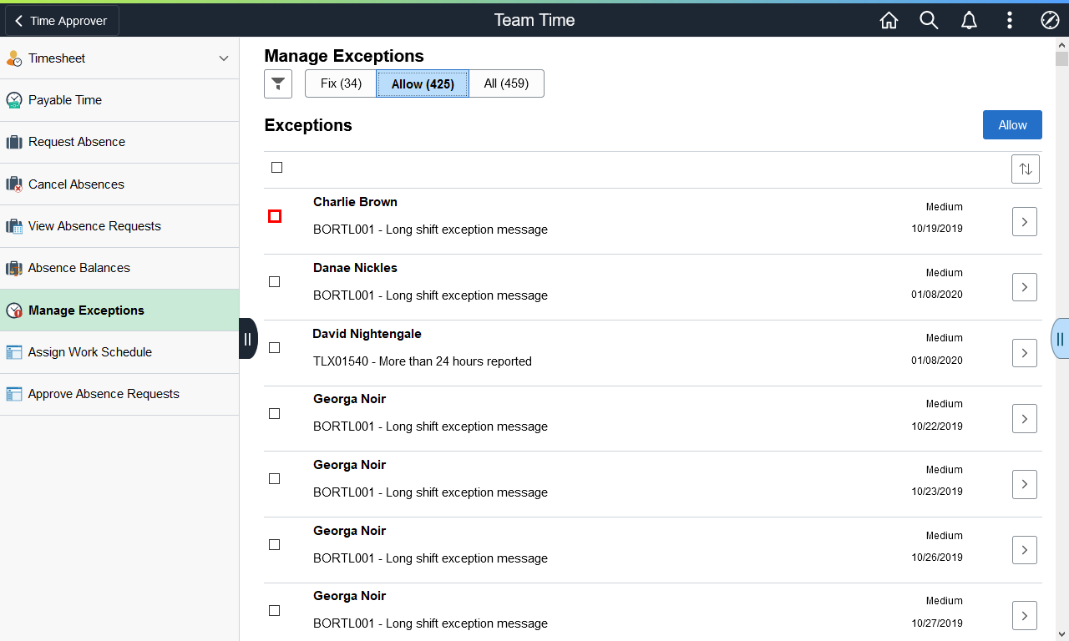Open View Absence Requests page
Screen dimensions: 1069x641
coord(119,226)
